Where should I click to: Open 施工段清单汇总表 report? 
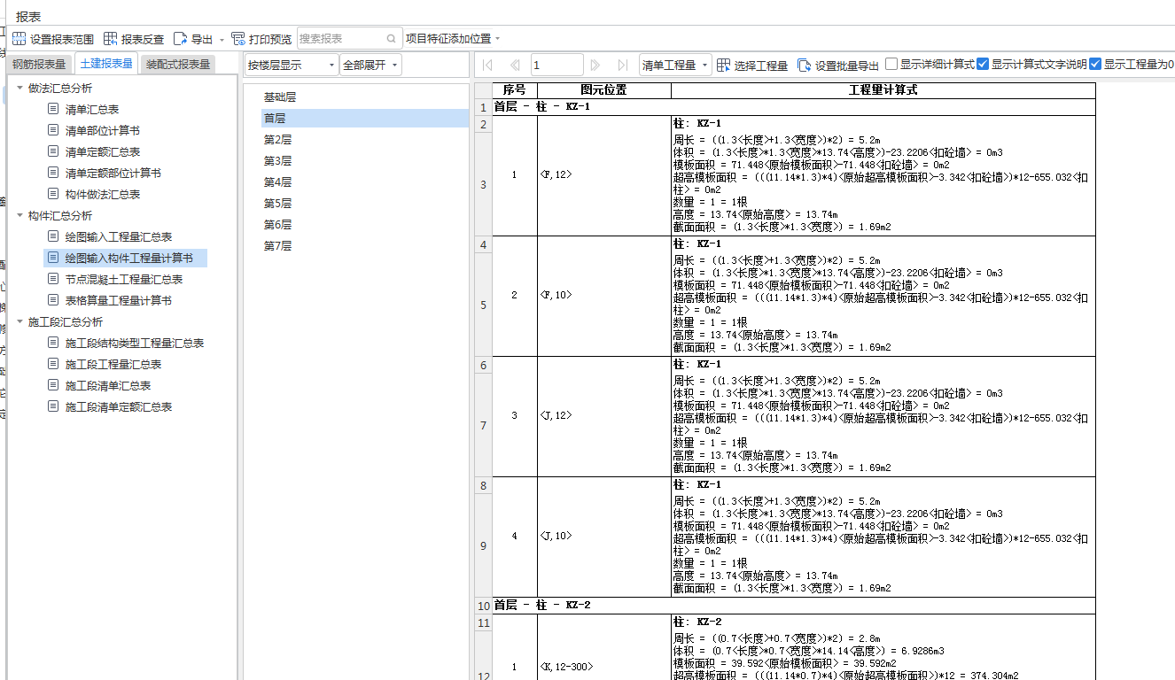(108, 385)
